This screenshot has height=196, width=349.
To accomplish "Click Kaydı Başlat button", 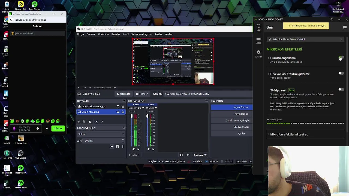I will pos(232,114).
